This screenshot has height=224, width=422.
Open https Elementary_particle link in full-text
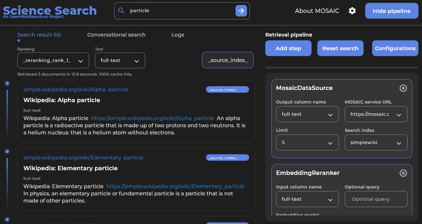click(x=175, y=186)
